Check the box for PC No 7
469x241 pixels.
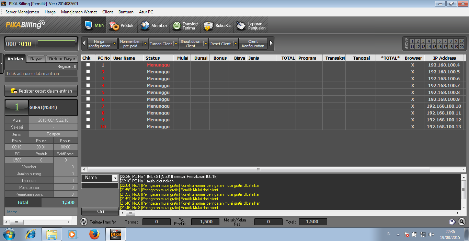tap(88, 106)
